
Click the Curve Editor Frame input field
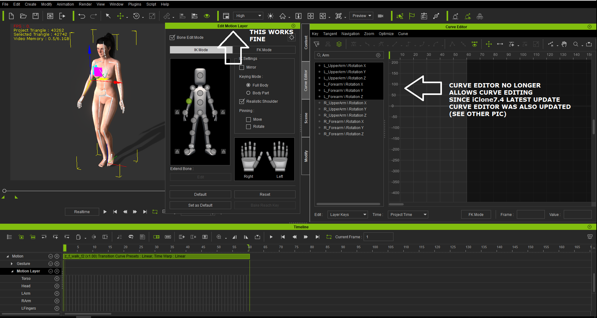click(530, 214)
